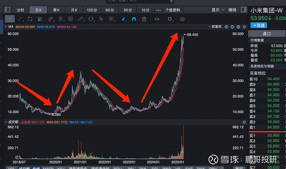Click the MA5:56.070 value label
Viewport: 286px width, 169px height.
(46, 27)
